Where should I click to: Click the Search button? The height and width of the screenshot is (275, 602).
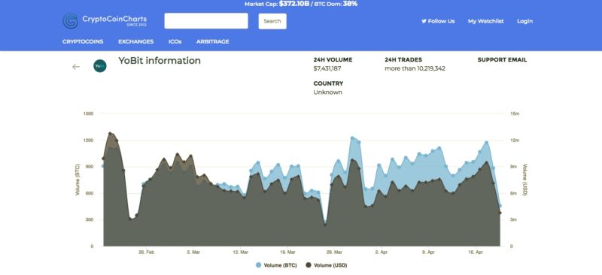click(272, 21)
